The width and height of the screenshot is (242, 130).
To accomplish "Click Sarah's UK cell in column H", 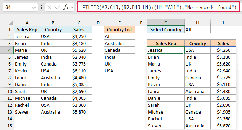I will pos(198,105).
